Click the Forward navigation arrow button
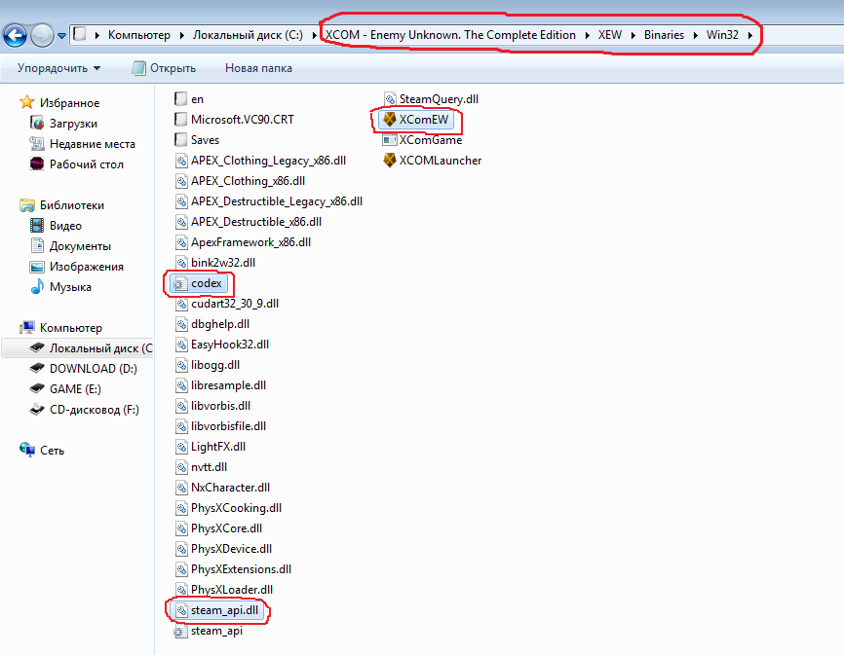 click(42, 35)
